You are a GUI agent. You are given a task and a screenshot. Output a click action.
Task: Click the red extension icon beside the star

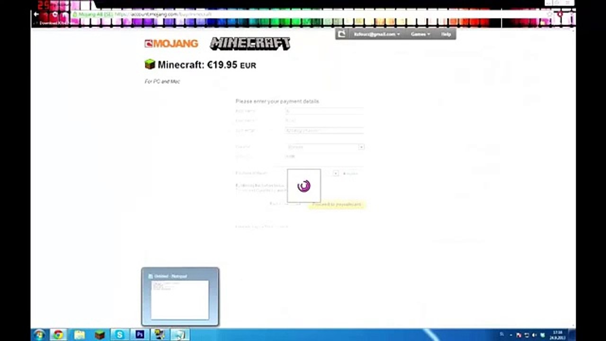(x=560, y=15)
